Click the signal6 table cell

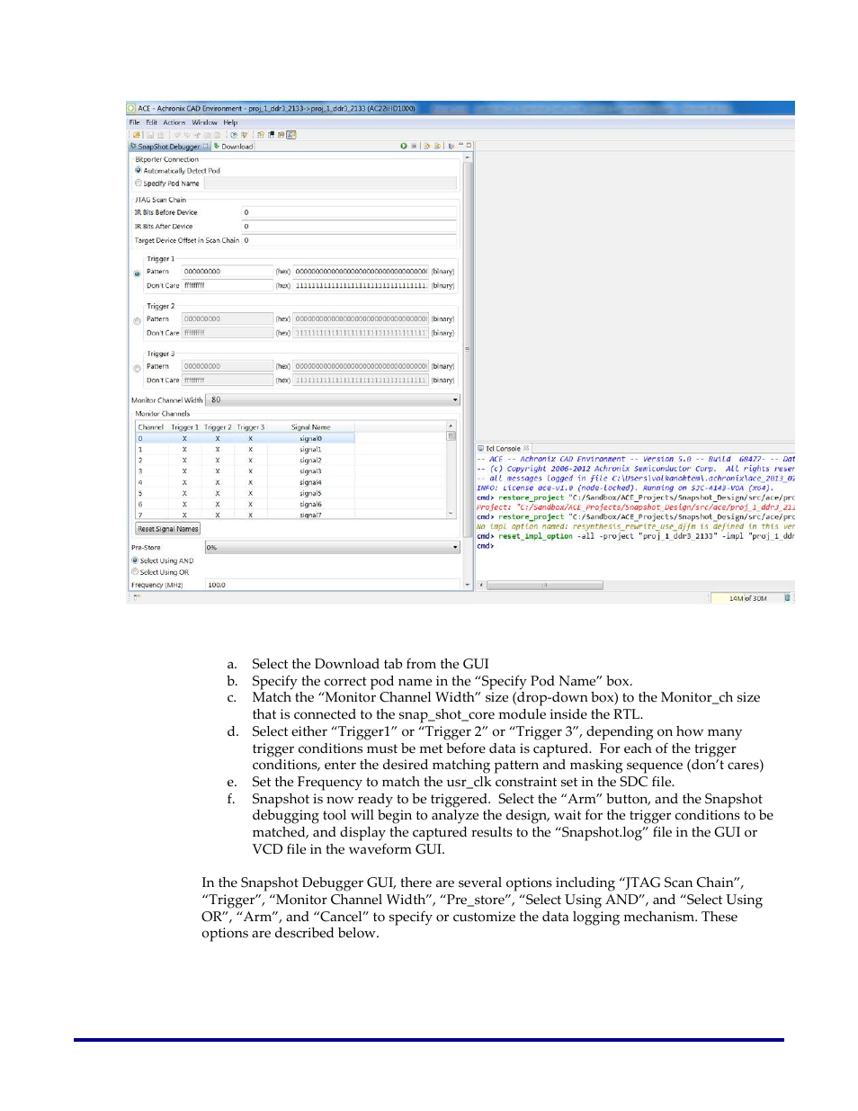[310, 505]
